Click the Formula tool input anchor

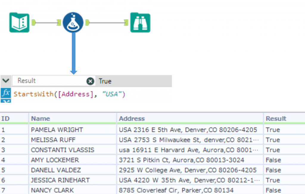point(59,22)
